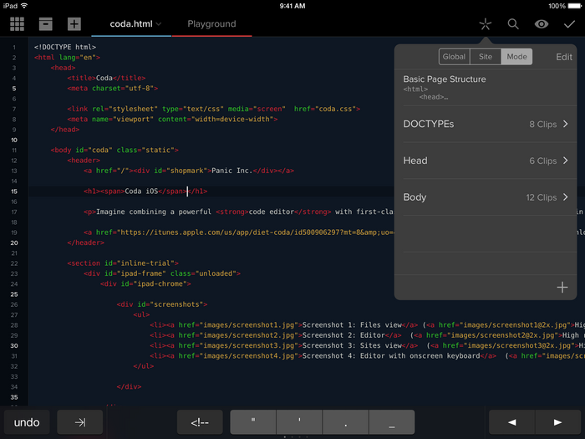585x439 pixels.
Task: Insert single quote character key
Action: point(299,422)
